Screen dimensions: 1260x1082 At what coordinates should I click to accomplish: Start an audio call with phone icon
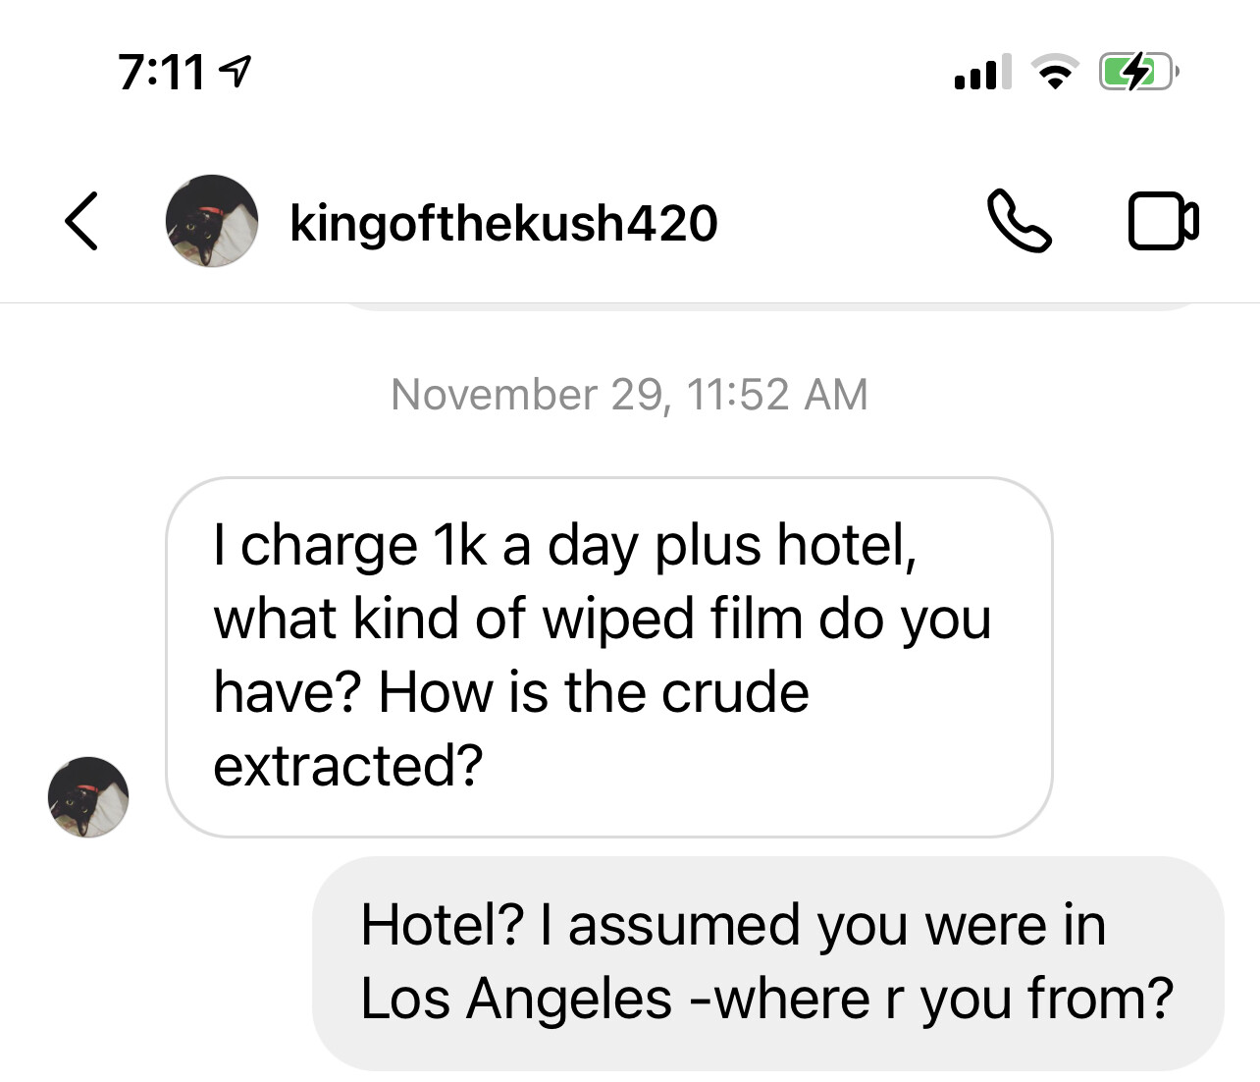click(1019, 222)
